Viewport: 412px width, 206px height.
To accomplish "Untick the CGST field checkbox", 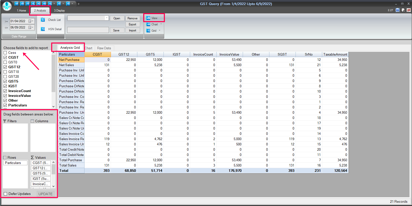I will tap(5, 57).
